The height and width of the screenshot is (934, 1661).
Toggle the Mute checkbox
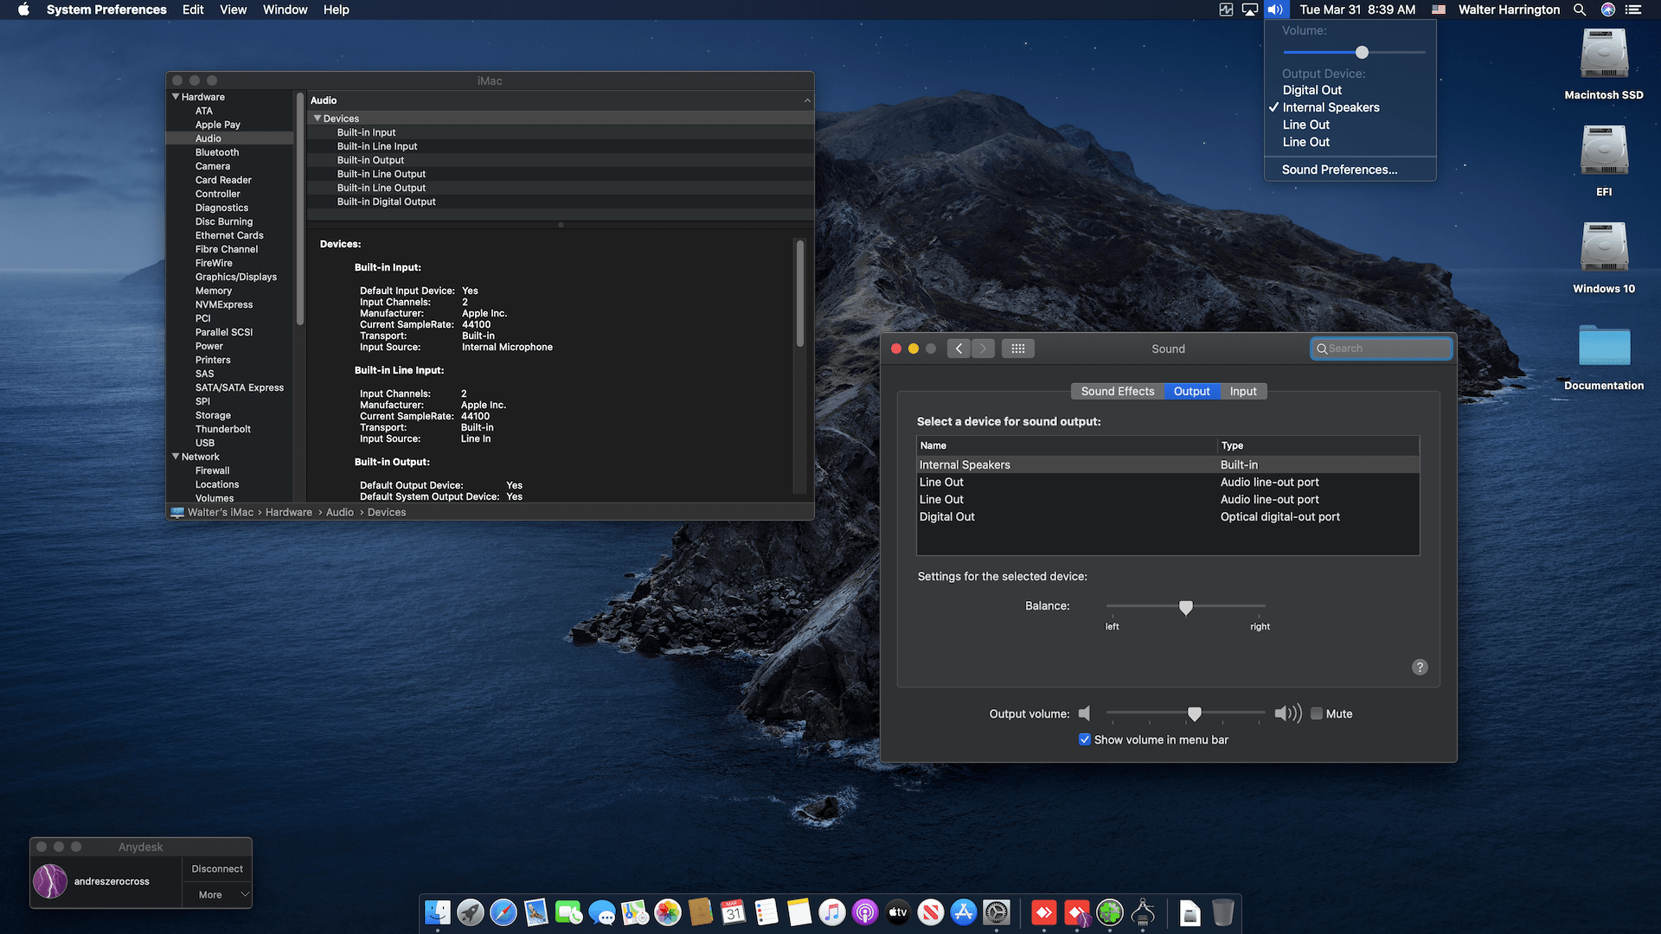tap(1317, 713)
